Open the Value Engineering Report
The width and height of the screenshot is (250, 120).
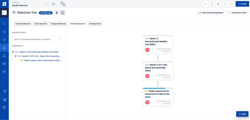[x=211, y=13]
